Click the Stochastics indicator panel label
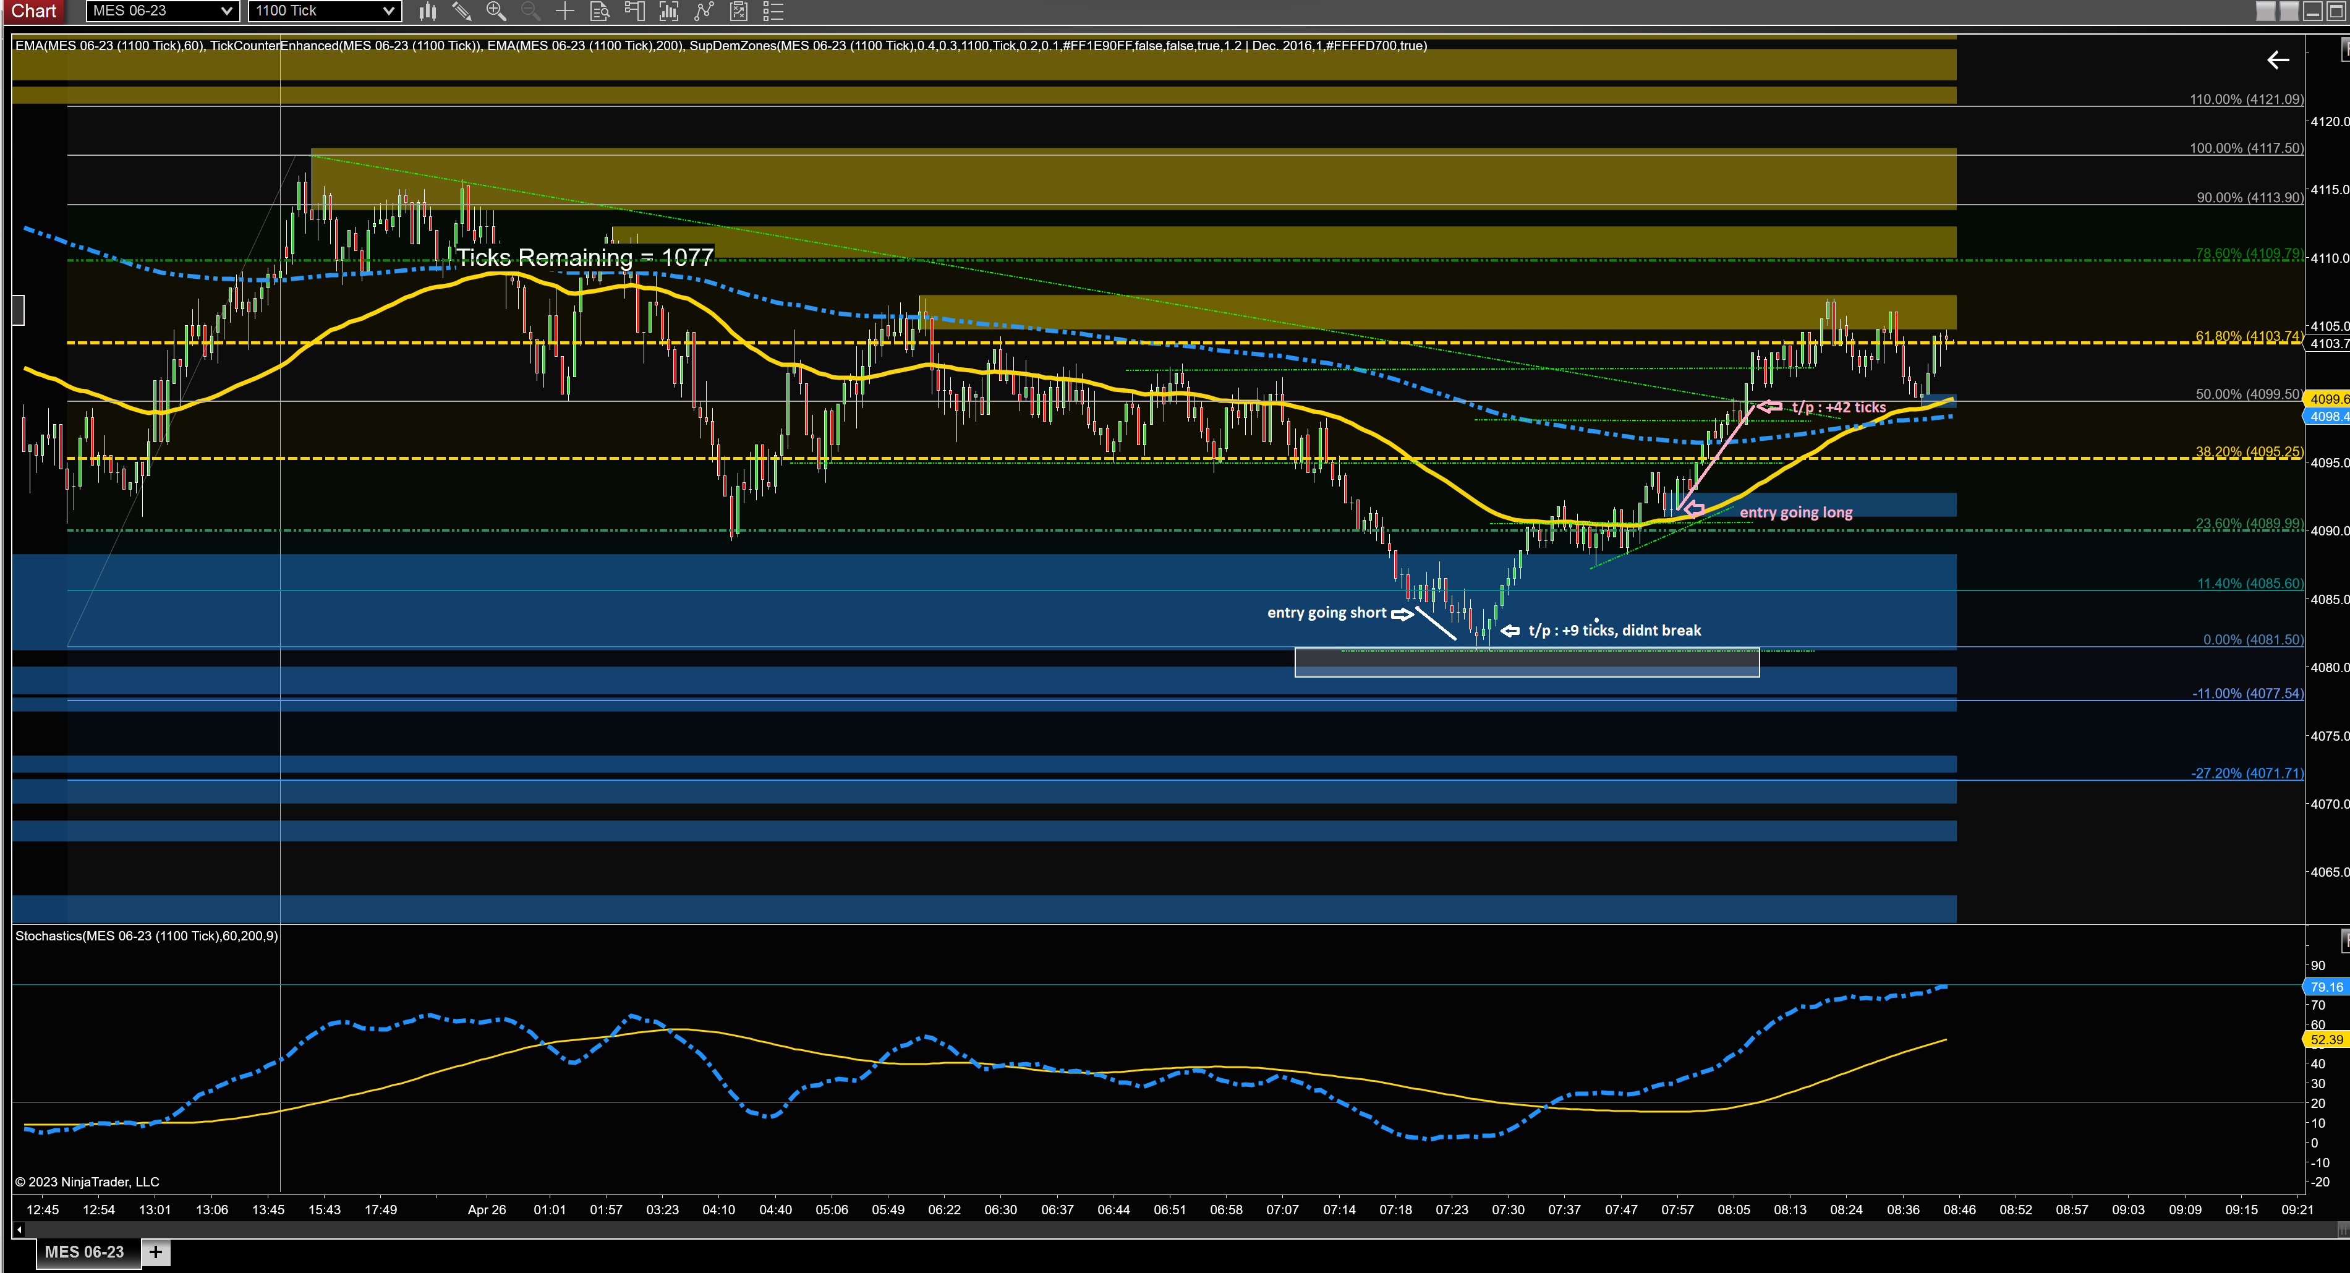The width and height of the screenshot is (2350, 1273). [x=147, y=935]
